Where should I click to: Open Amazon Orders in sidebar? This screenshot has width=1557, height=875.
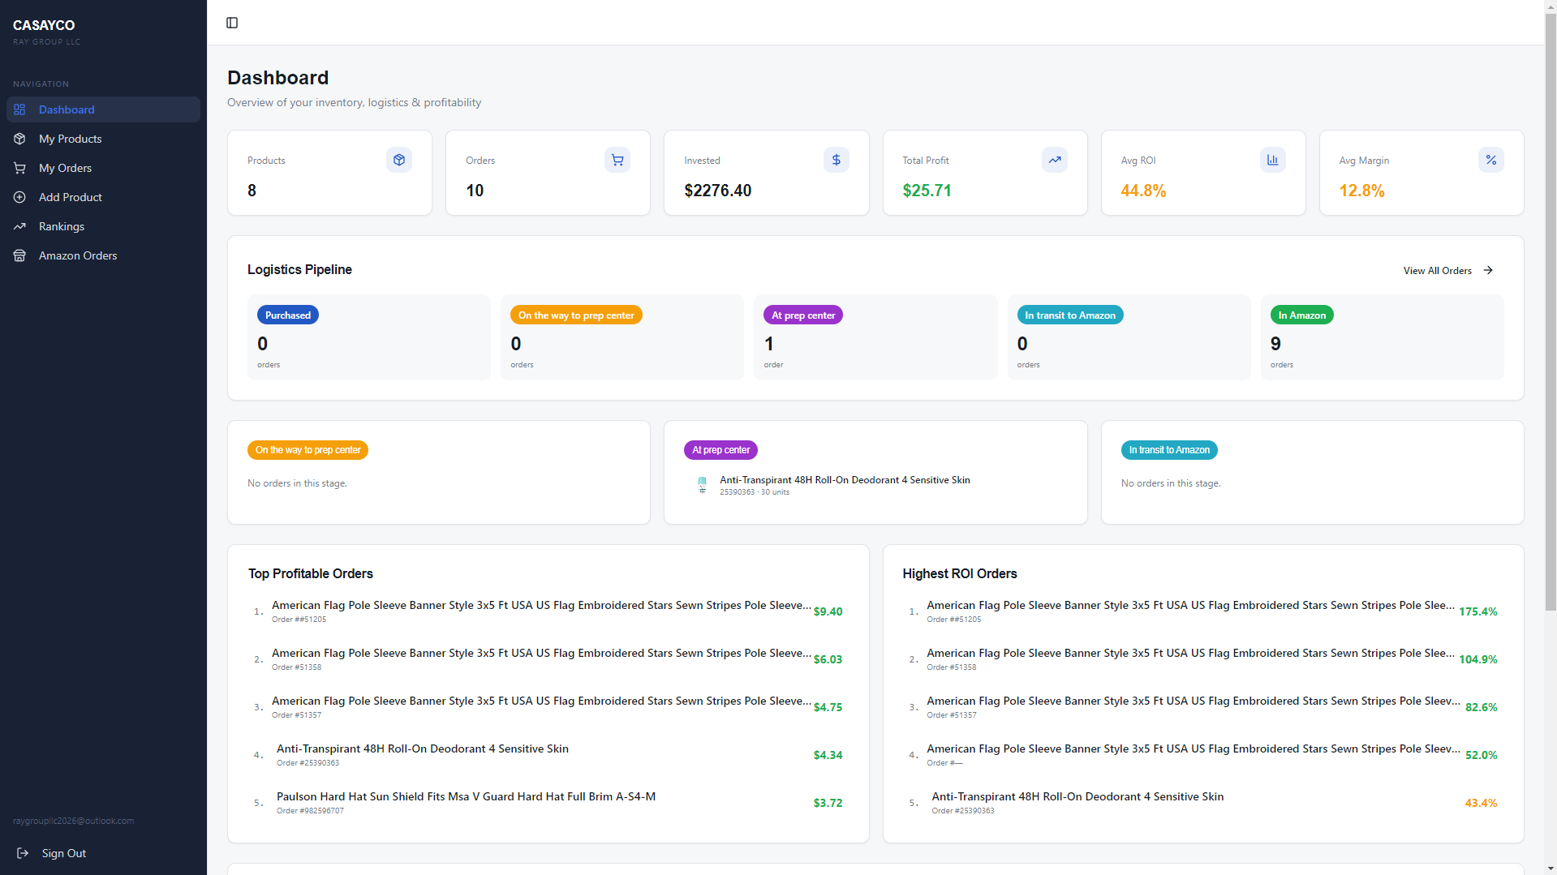click(x=103, y=255)
